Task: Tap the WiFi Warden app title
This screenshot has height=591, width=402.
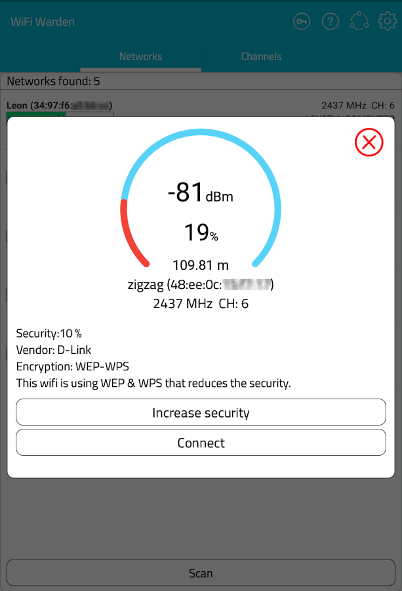Action: [43, 22]
